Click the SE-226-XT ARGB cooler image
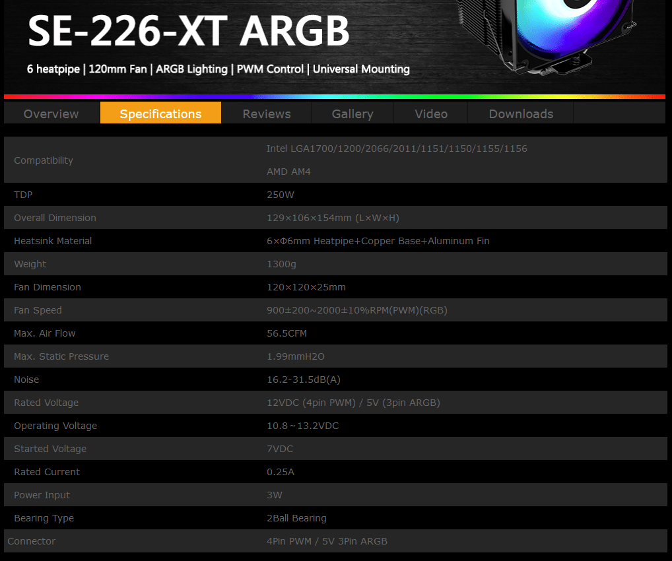 [x=547, y=38]
